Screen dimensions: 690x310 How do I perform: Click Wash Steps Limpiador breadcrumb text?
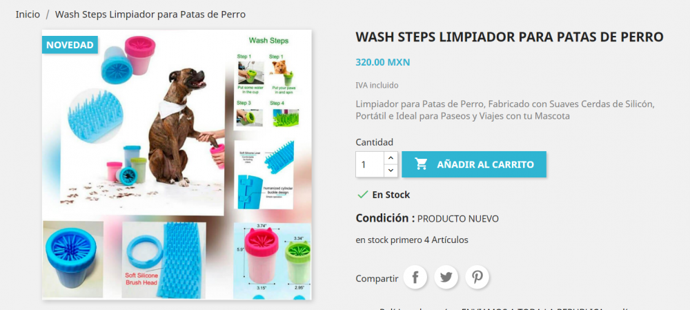click(150, 14)
